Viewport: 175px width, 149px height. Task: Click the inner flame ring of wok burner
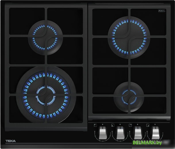tap(45, 95)
